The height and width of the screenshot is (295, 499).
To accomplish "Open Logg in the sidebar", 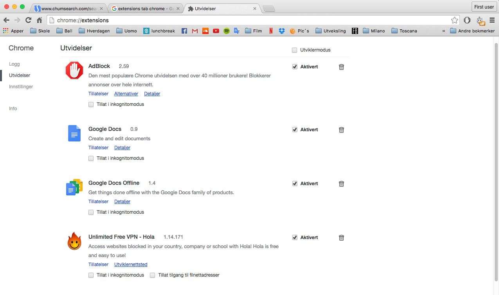I will tap(14, 64).
